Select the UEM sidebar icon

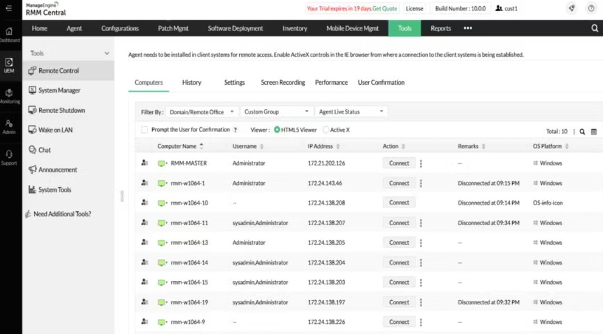[9, 65]
